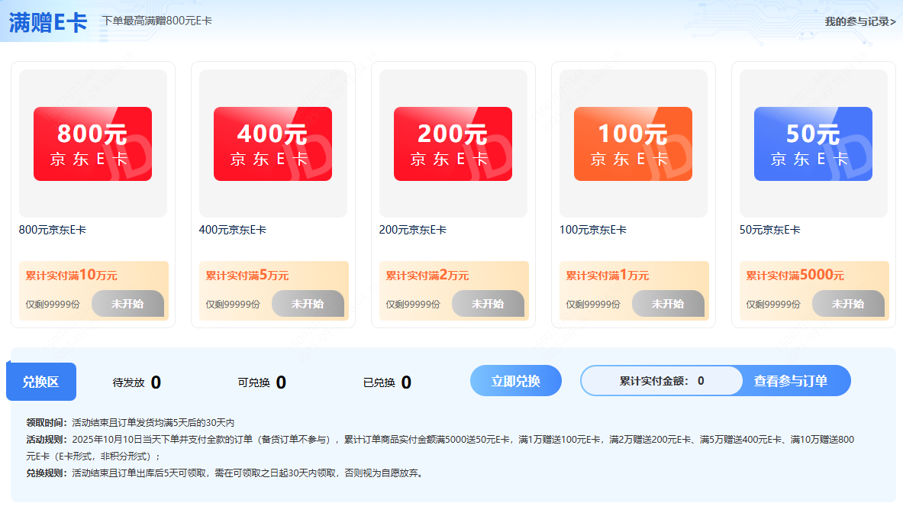
Task: Click the 待发放 count
Action: (156, 382)
